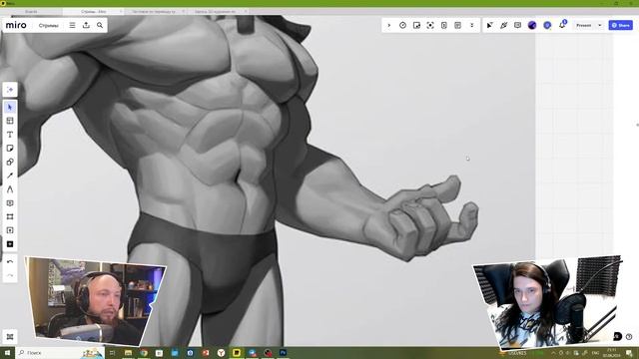639x359 pixels.
Task: Switch to the third board tab
Action: 154,11
